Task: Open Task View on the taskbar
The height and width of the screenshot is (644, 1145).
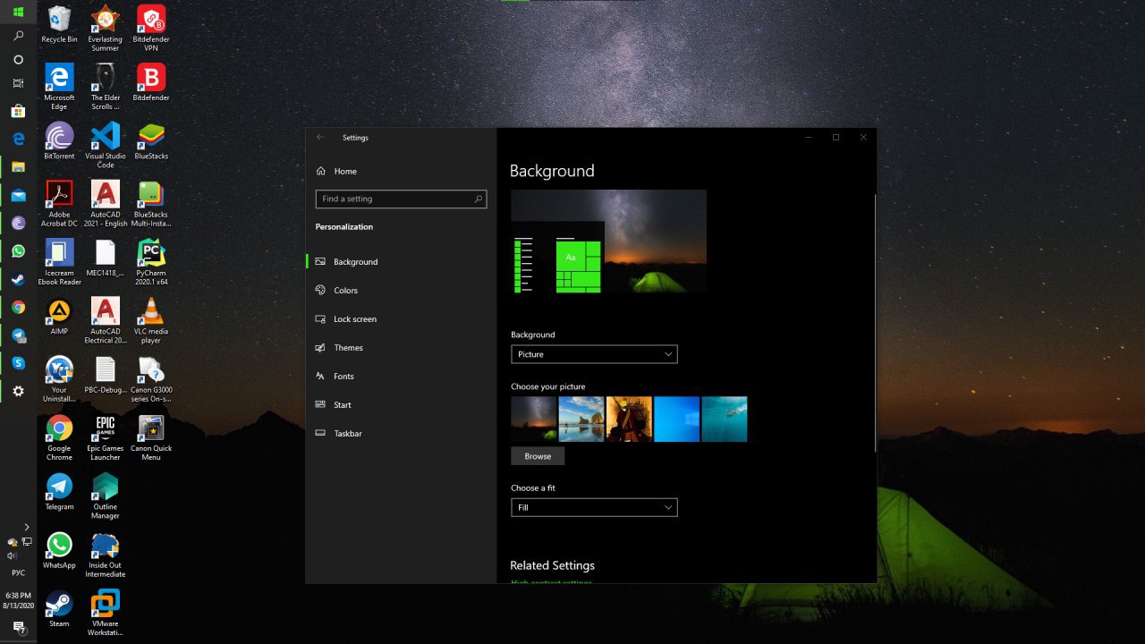Action: tap(18, 83)
